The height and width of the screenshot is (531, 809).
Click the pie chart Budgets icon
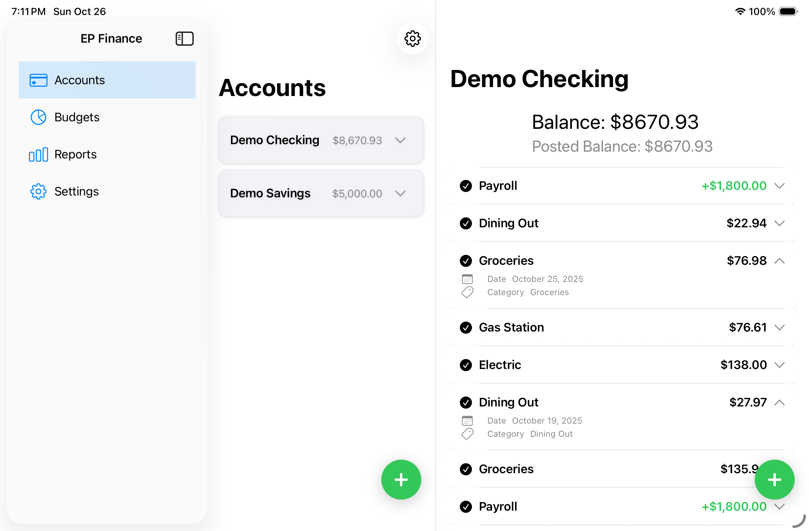tap(38, 117)
